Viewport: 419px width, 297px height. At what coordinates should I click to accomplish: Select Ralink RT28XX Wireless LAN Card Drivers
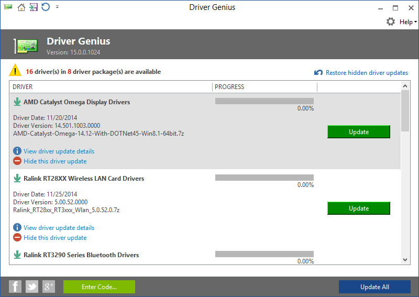pyautogui.click(x=84, y=178)
